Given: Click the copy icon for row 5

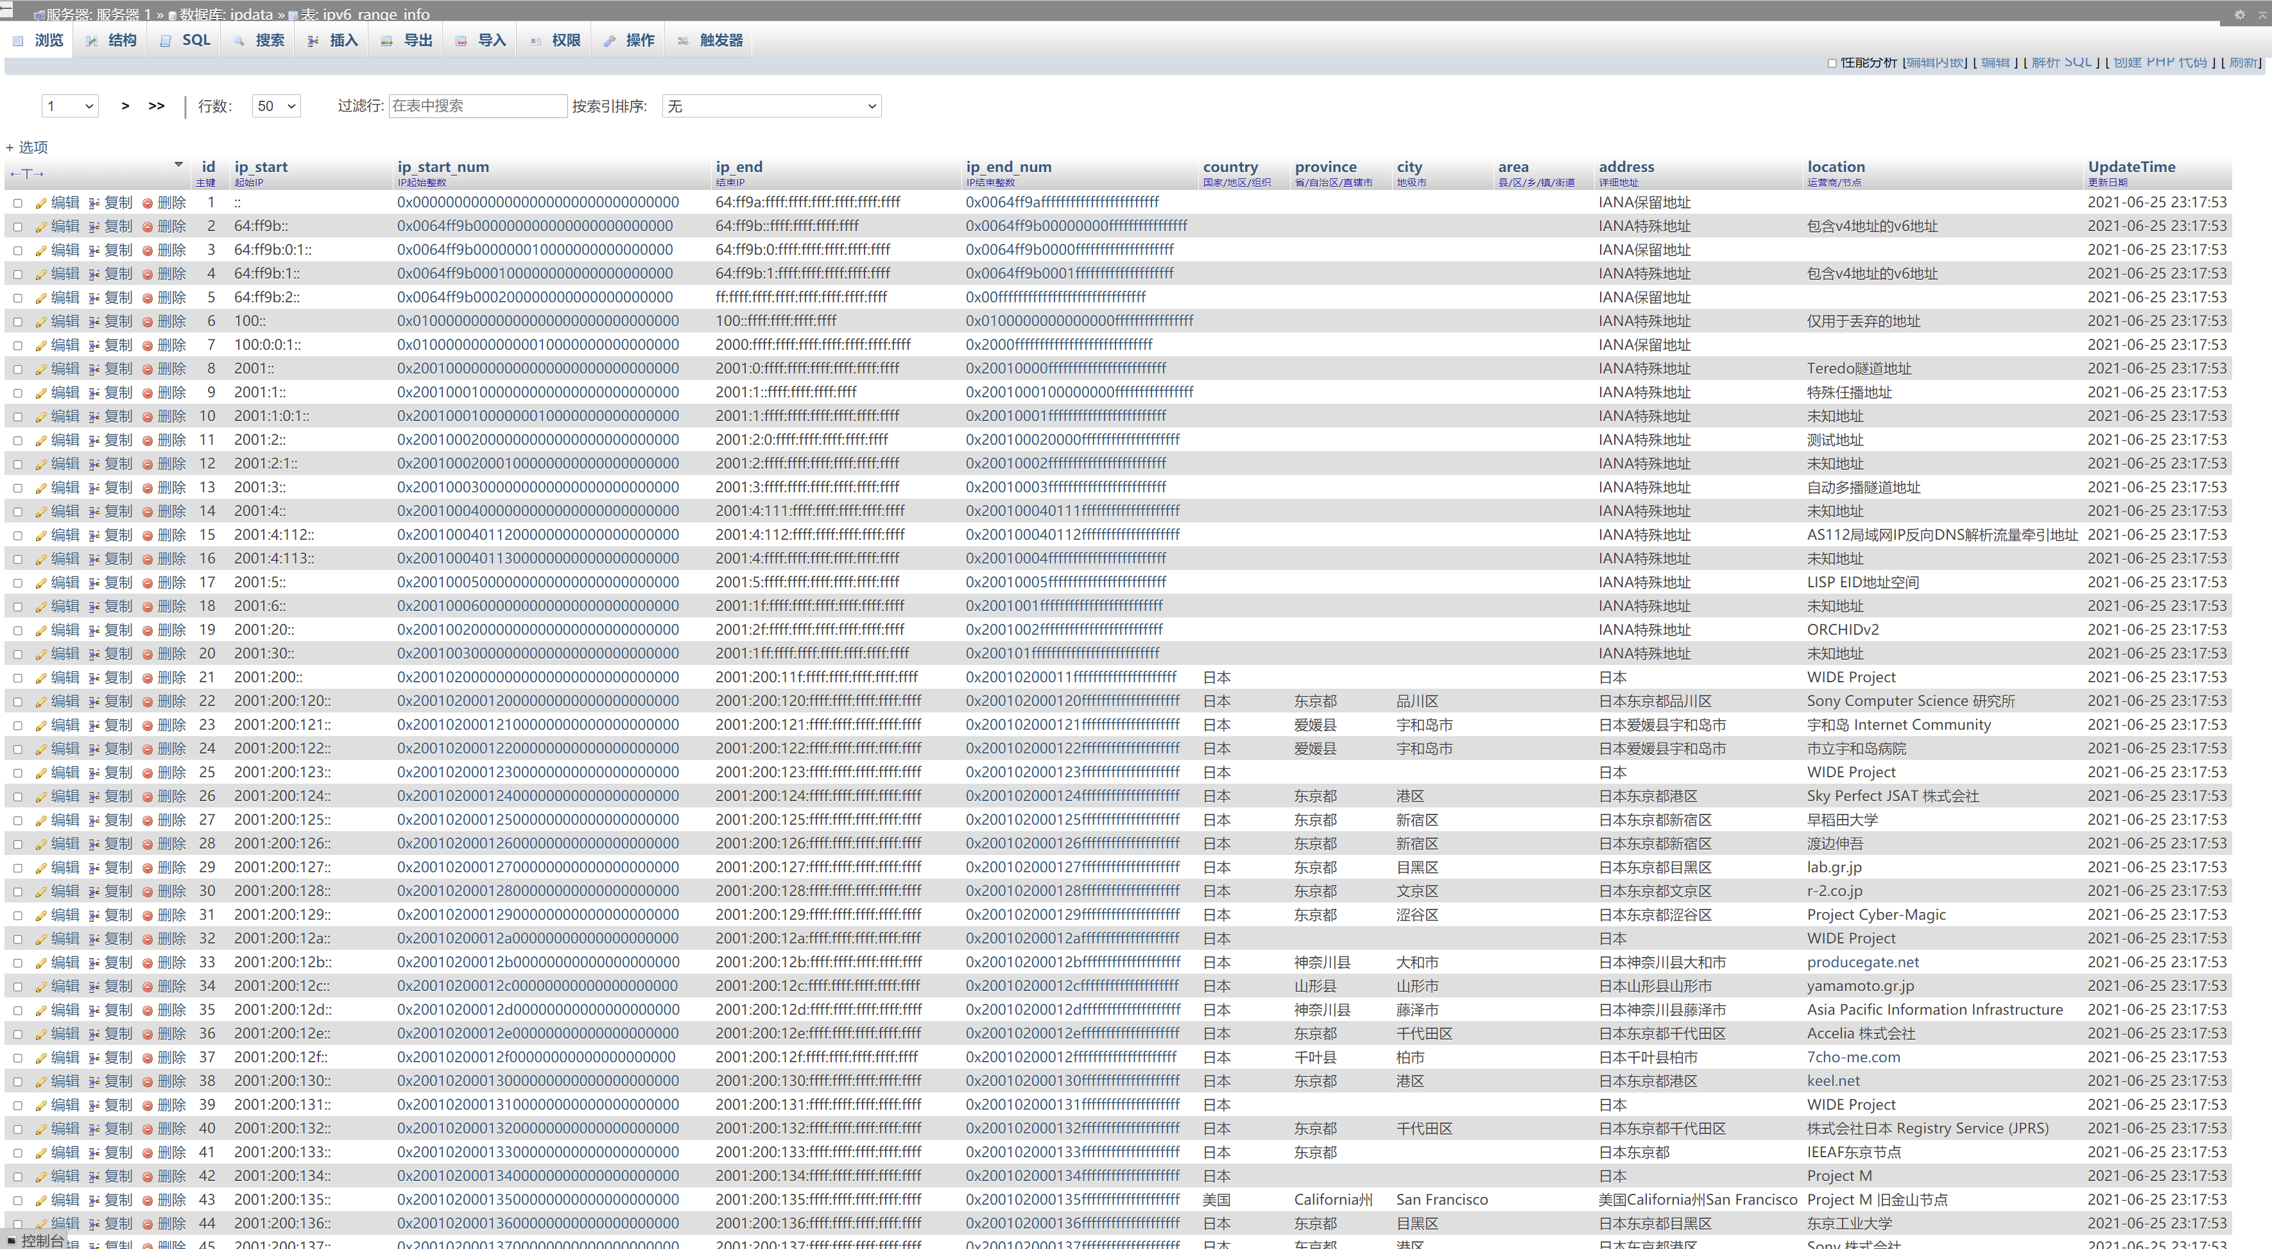Looking at the screenshot, I should click(94, 298).
